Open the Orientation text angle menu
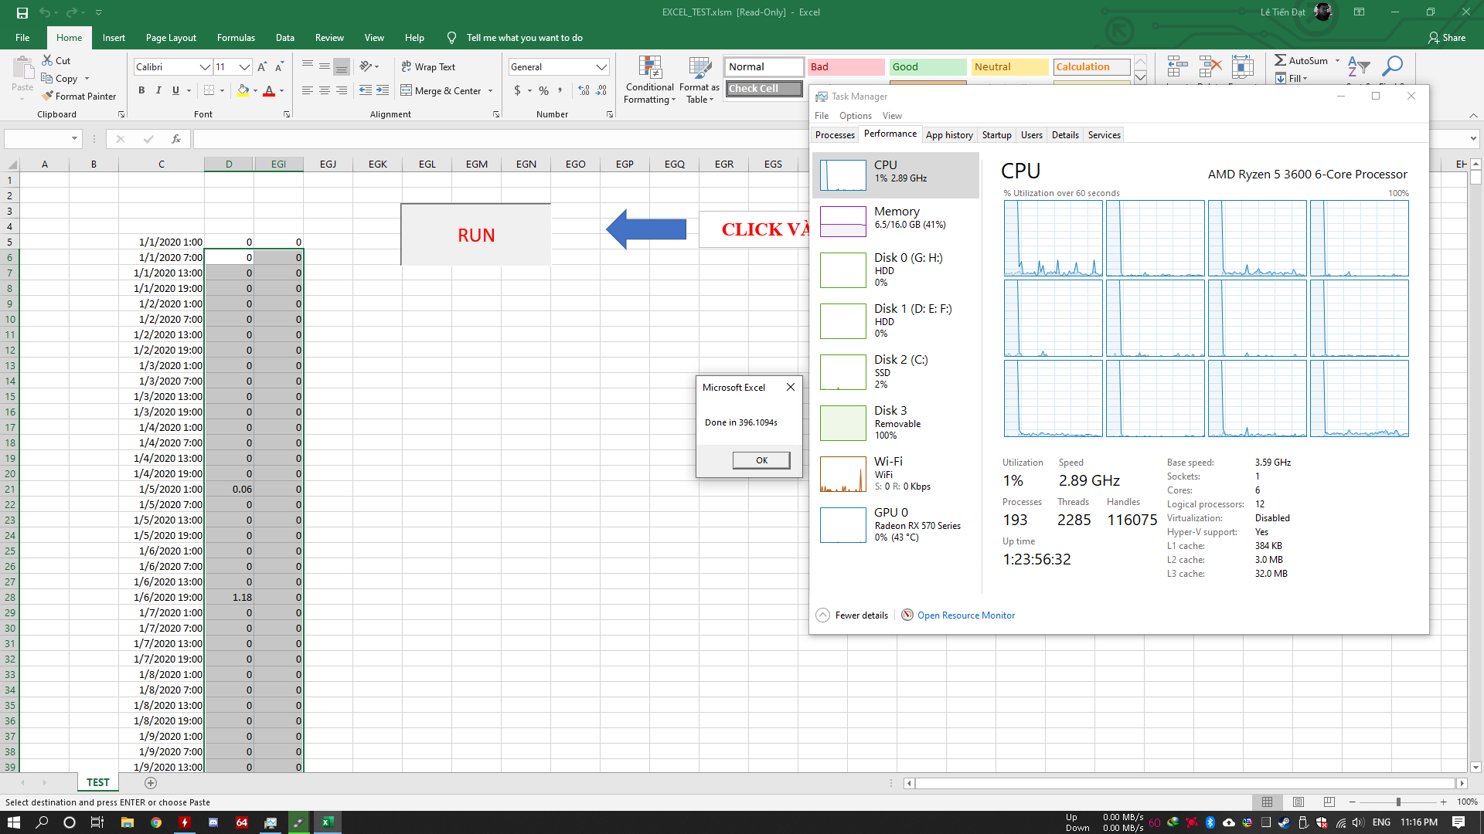 tap(369, 67)
